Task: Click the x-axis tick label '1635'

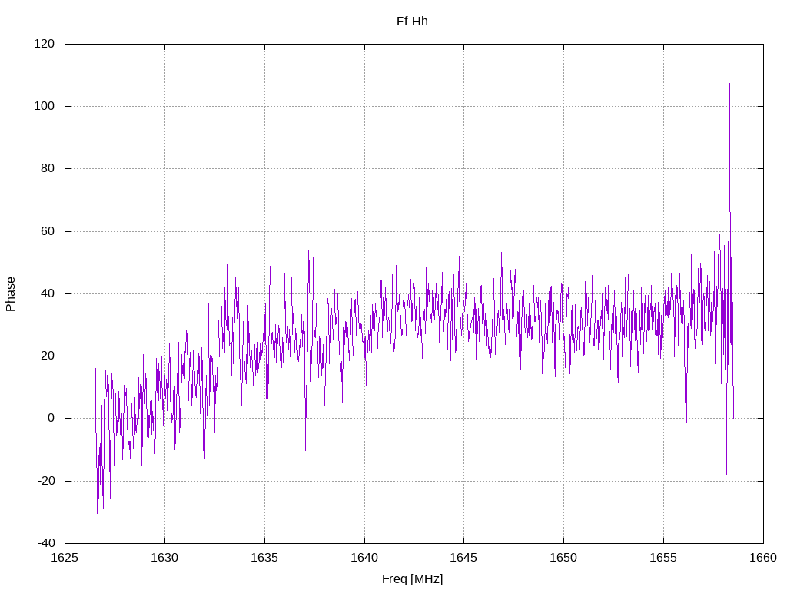Action: [x=264, y=558]
